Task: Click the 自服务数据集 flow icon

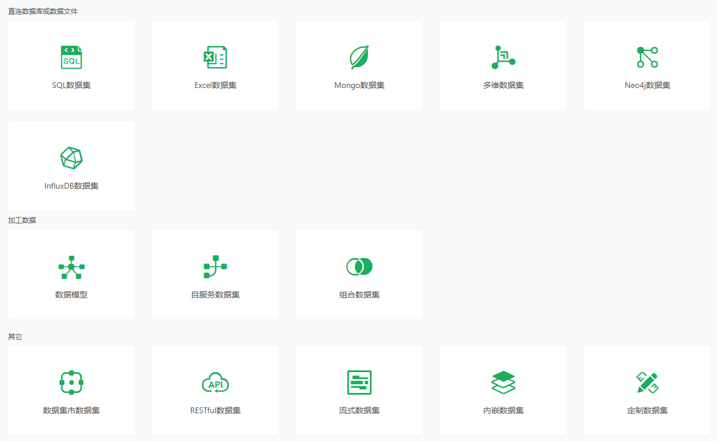Action: point(215,267)
